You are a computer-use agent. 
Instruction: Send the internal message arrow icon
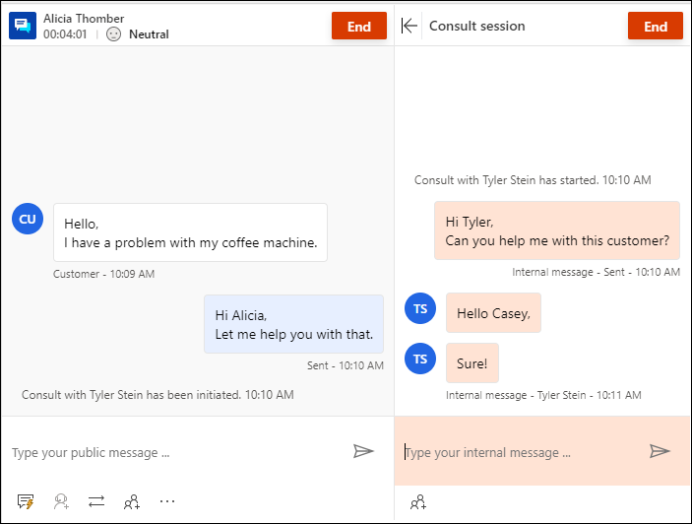pos(660,451)
